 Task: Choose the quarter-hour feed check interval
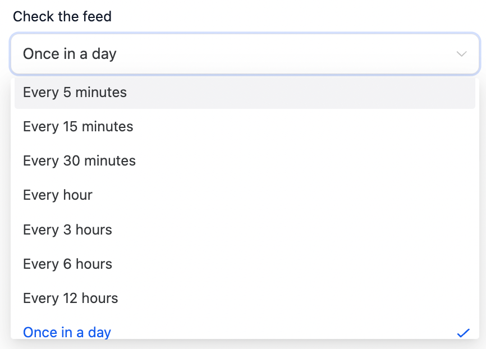click(x=78, y=126)
